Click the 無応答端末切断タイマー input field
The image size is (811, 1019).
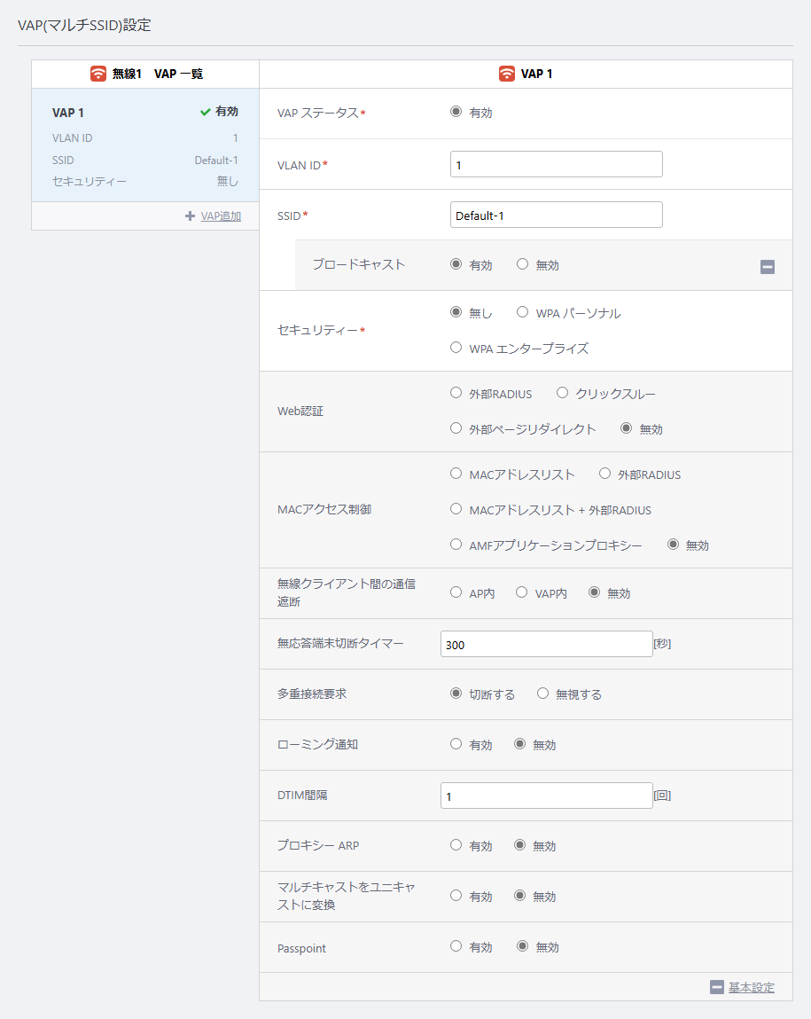pyautogui.click(x=547, y=644)
